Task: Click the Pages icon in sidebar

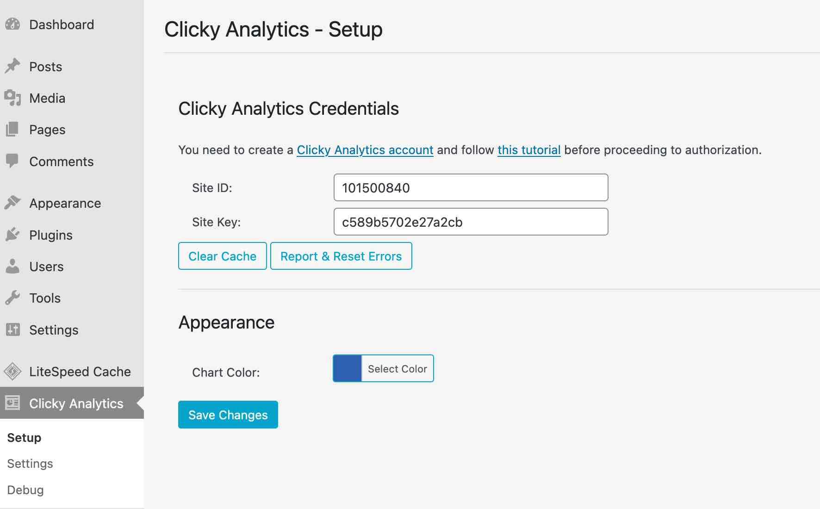Action: point(12,129)
